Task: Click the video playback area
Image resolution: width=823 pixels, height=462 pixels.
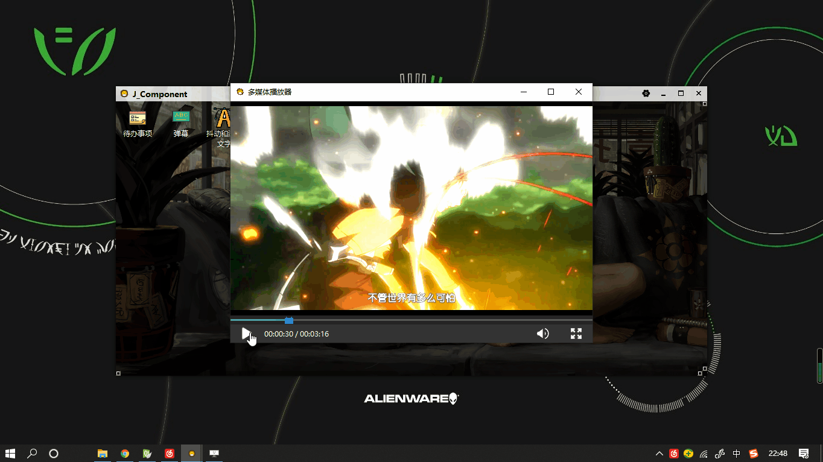Action: click(x=411, y=208)
